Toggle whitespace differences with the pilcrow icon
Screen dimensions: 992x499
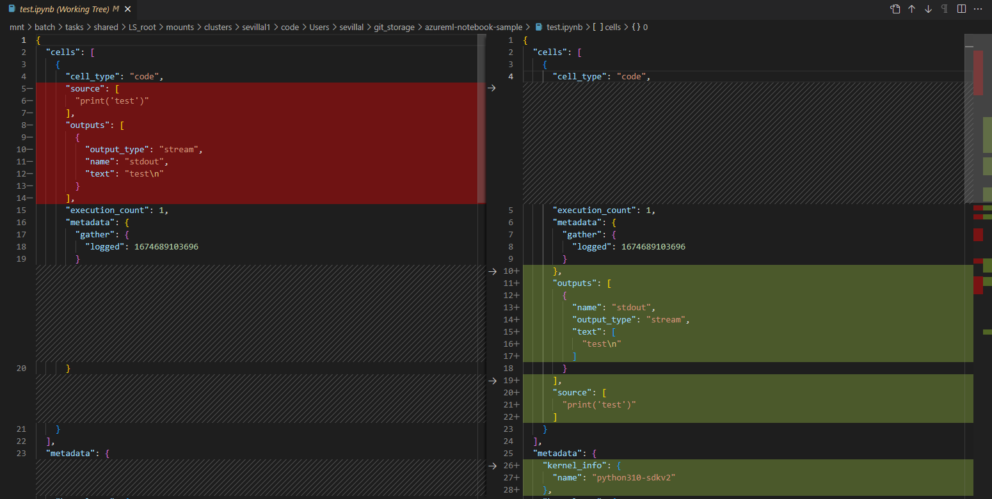tap(945, 9)
